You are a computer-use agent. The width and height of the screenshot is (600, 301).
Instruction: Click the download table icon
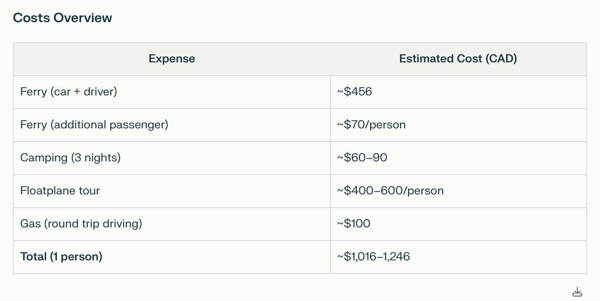(577, 292)
